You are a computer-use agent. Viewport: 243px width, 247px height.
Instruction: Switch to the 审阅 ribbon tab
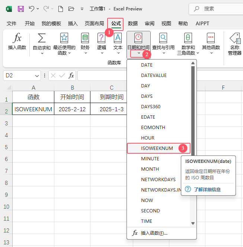point(149,23)
